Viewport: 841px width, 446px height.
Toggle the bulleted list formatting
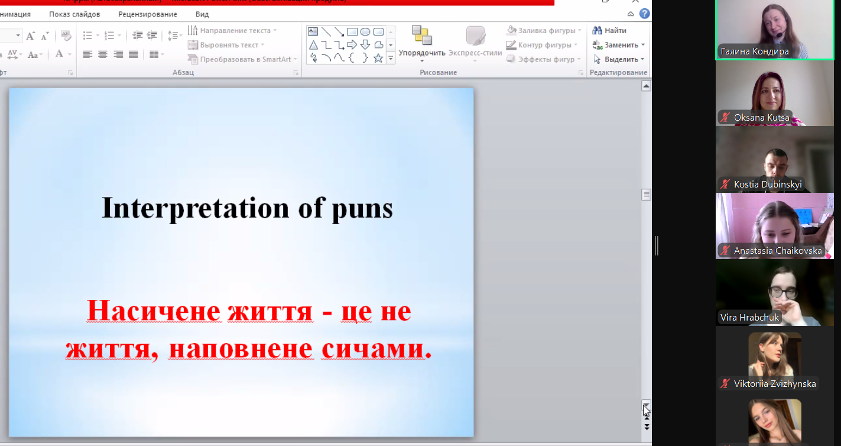[88, 35]
